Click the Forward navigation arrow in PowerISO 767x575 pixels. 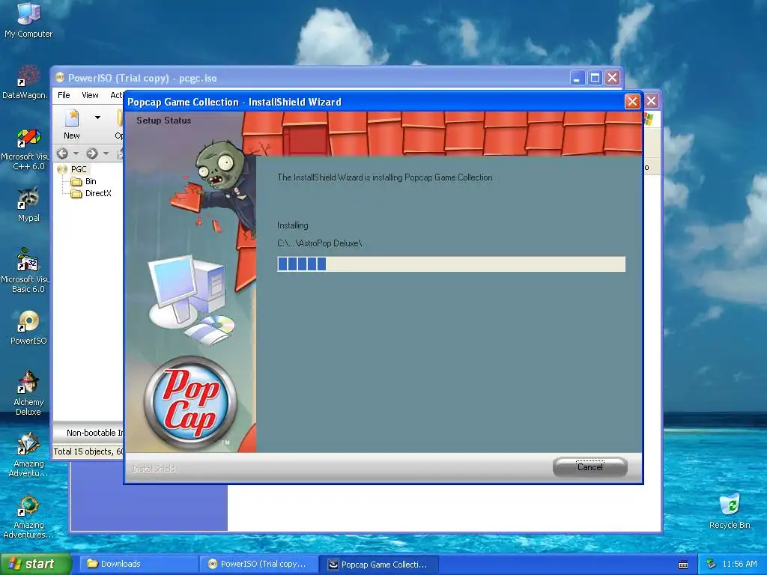92,153
